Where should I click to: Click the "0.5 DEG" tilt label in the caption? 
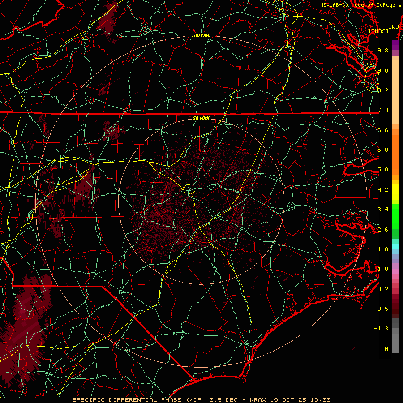click(x=224, y=400)
